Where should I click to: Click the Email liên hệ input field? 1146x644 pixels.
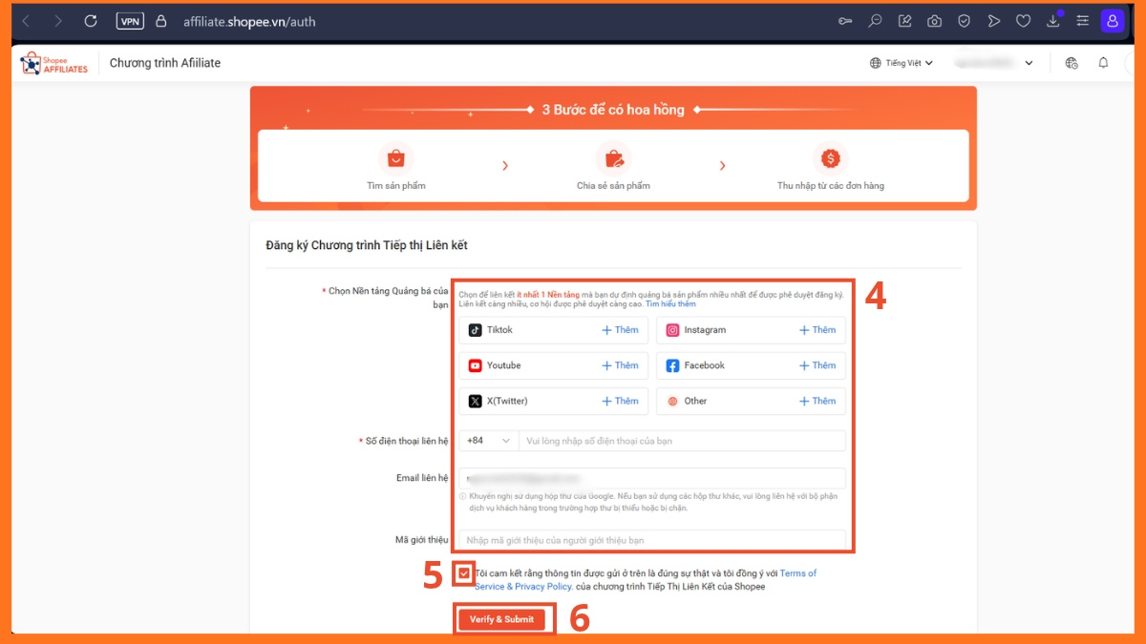pos(652,478)
